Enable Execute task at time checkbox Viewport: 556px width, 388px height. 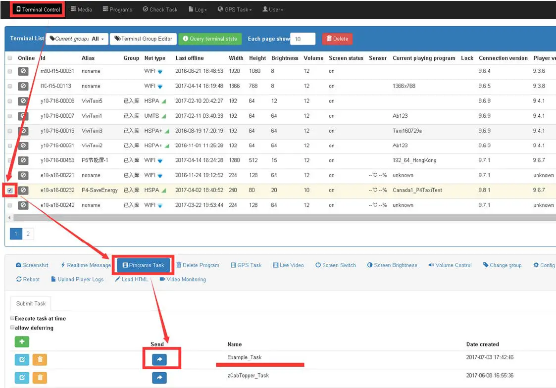(12, 318)
